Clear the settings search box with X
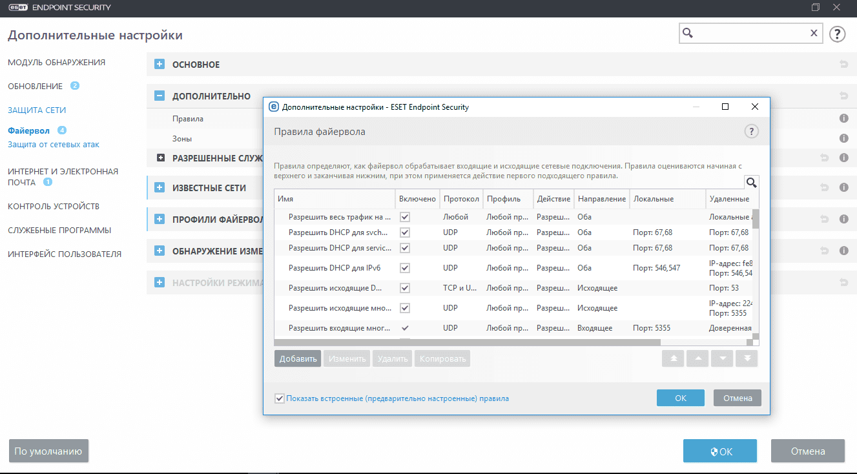This screenshot has width=857, height=474. coord(814,34)
